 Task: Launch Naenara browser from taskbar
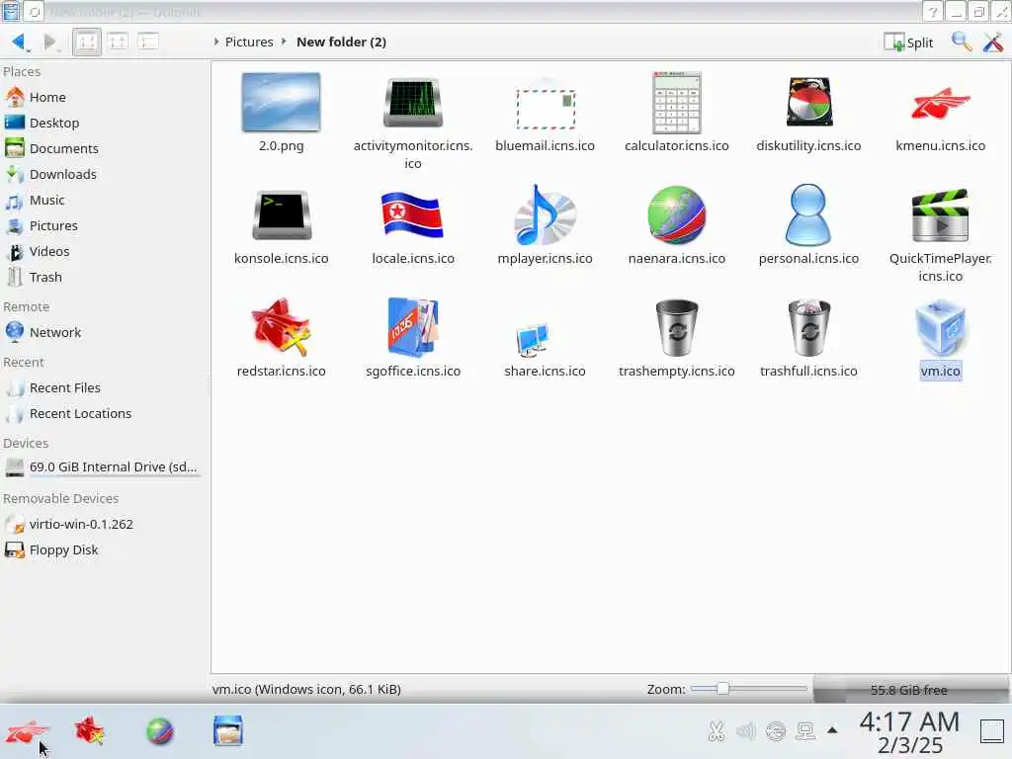click(x=160, y=732)
